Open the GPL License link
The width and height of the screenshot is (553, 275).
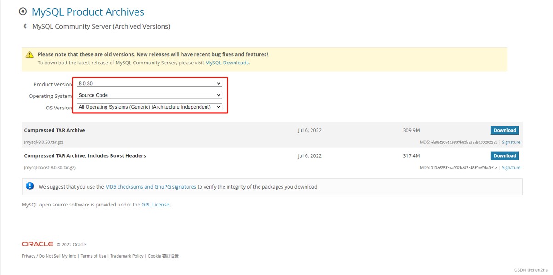[155, 205]
